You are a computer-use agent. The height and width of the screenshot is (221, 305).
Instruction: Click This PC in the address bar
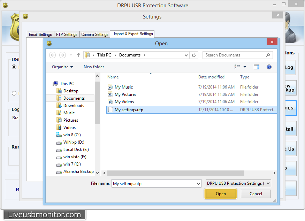[104, 55]
